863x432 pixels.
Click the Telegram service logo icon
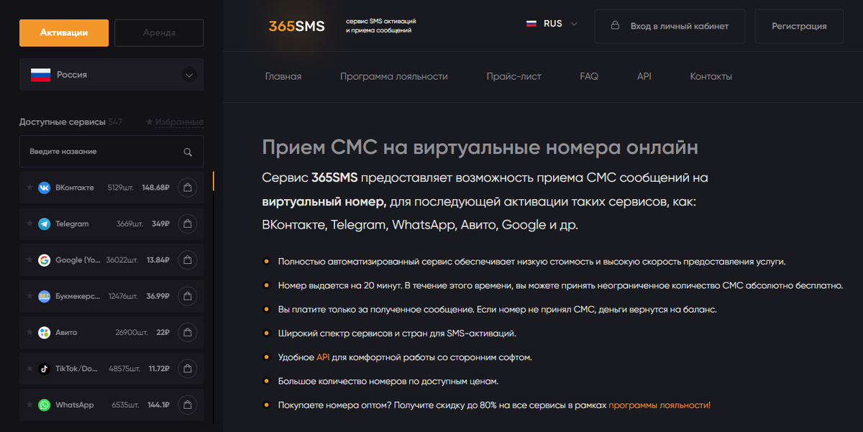[x=44, y=224]
